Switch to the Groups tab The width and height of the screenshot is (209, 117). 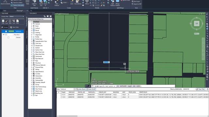[5, 27]
